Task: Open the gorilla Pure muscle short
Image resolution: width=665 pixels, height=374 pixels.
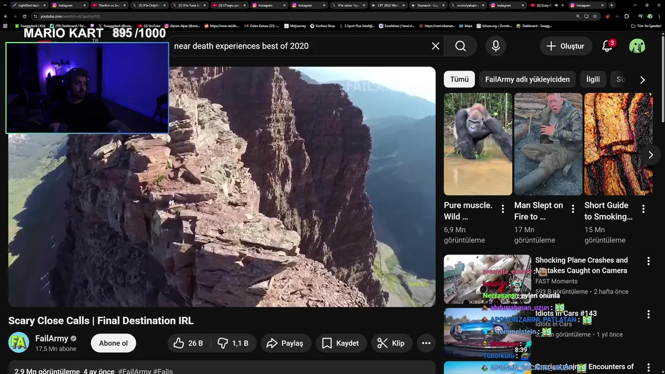Action: point(478,144)
